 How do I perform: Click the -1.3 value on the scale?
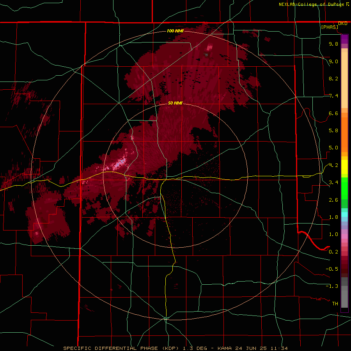coord(332,286)
